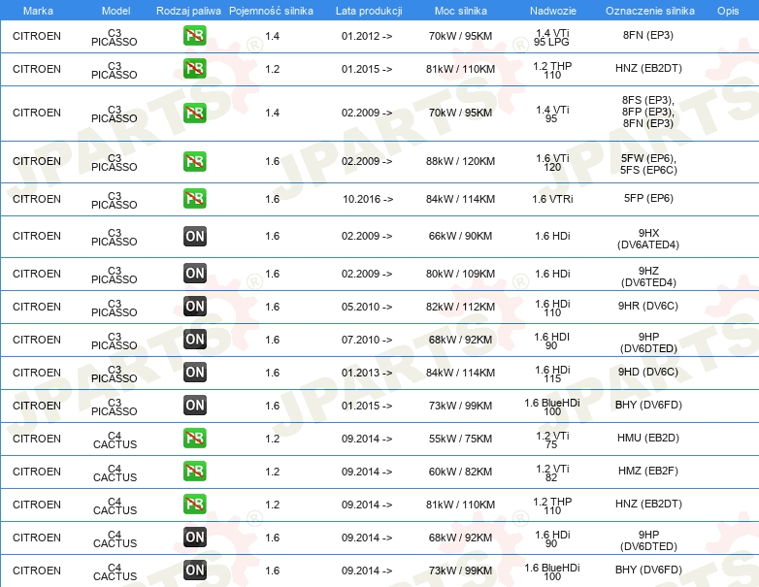759x587 pixels.
Task: Click diesel ON icon for 9HR (DV6C)
Action: coord(194,307)
